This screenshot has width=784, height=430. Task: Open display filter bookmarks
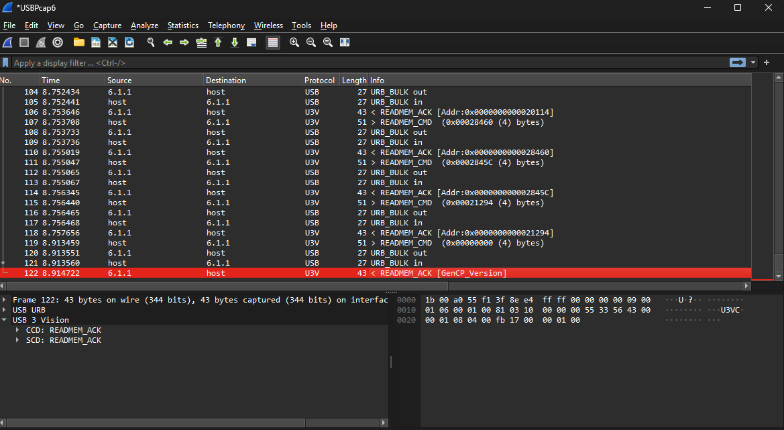tap(5, 63)
